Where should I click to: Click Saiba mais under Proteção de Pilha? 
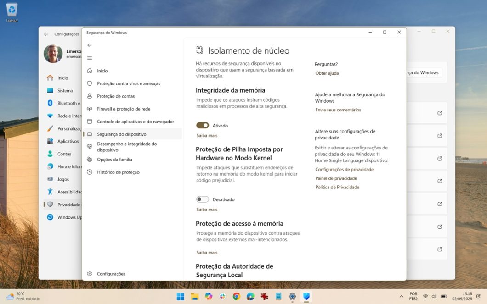pos(207,210)
